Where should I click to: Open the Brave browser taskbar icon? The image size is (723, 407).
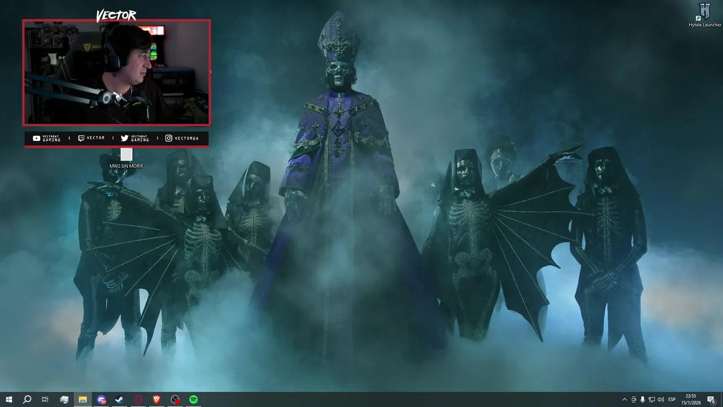156,400
